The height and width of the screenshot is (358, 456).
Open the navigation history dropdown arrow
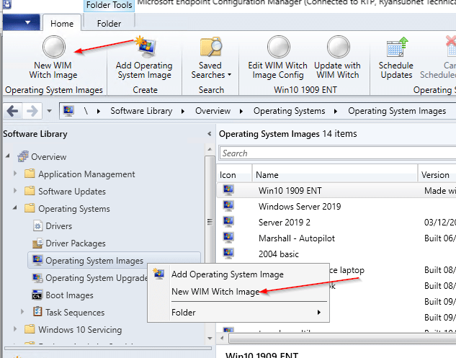(x=50, y=111)
